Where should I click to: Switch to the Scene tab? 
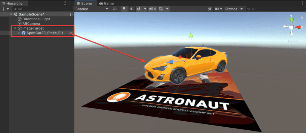[x=86, y=3]
